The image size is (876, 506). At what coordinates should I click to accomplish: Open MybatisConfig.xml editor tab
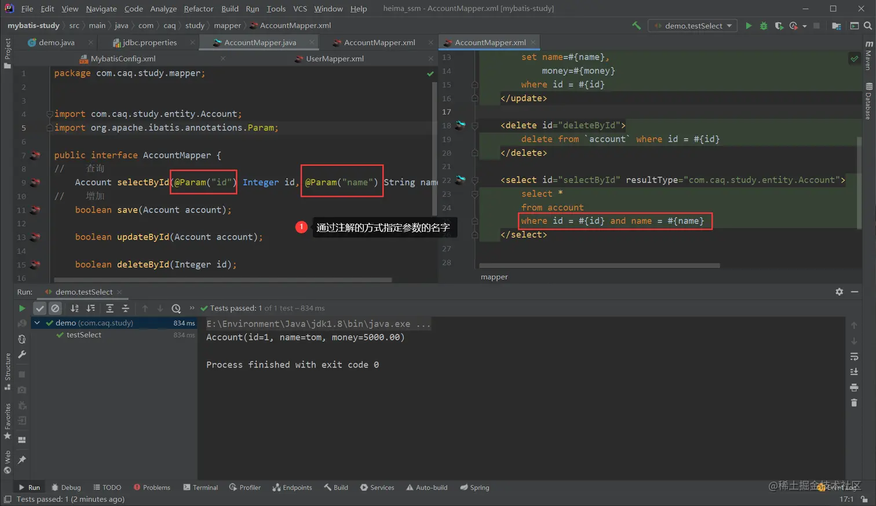123,58
